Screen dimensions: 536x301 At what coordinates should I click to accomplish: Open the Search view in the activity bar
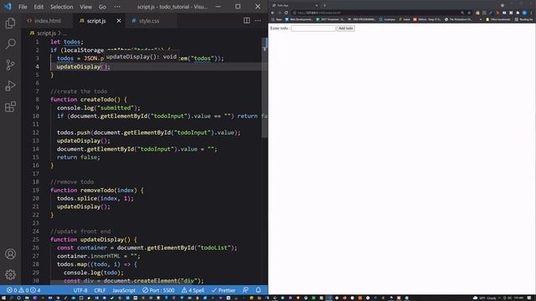point(10,43)
